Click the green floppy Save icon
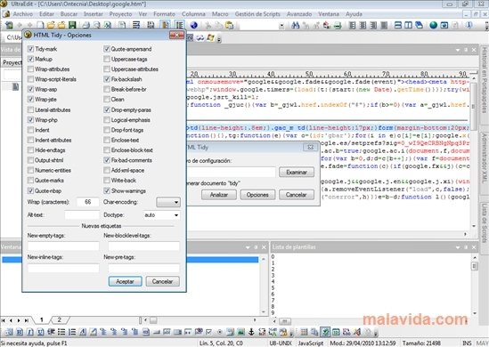This screenshot has width=489, height=347. (x=72, y=25)
